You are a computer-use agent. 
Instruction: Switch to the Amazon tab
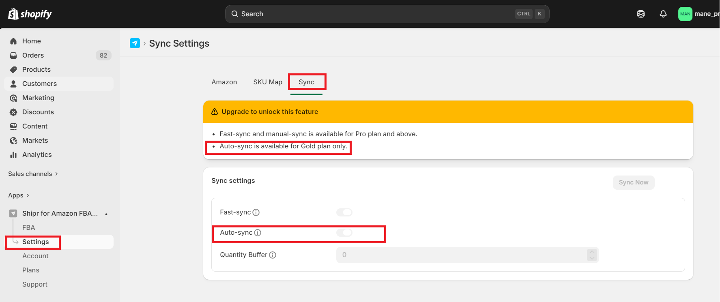(224, 82)
